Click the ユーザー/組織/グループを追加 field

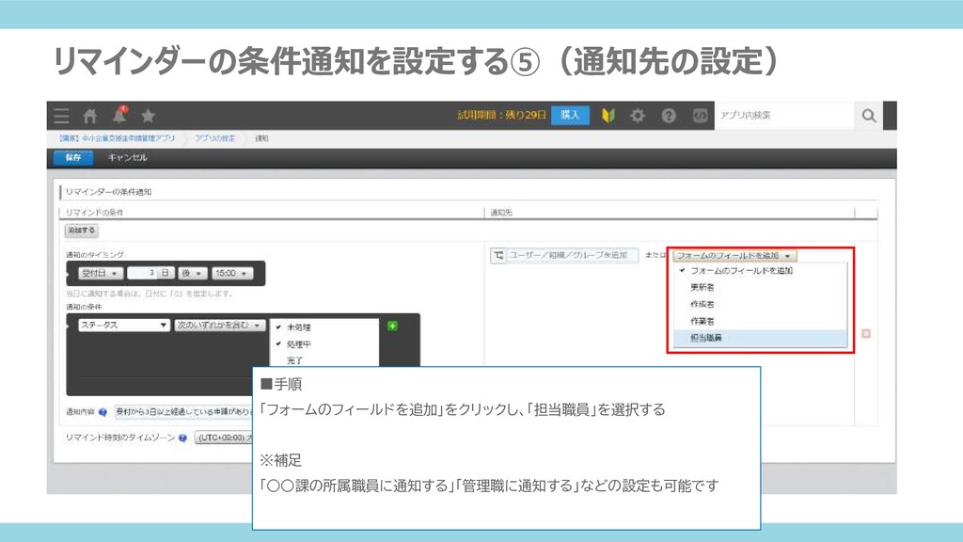pyautogui.click(x=573, y=256)
